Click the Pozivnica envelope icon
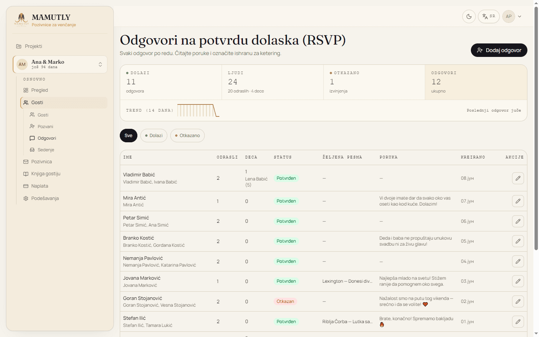This screenshot has width=539, height=337. click(x=26, y=162)
